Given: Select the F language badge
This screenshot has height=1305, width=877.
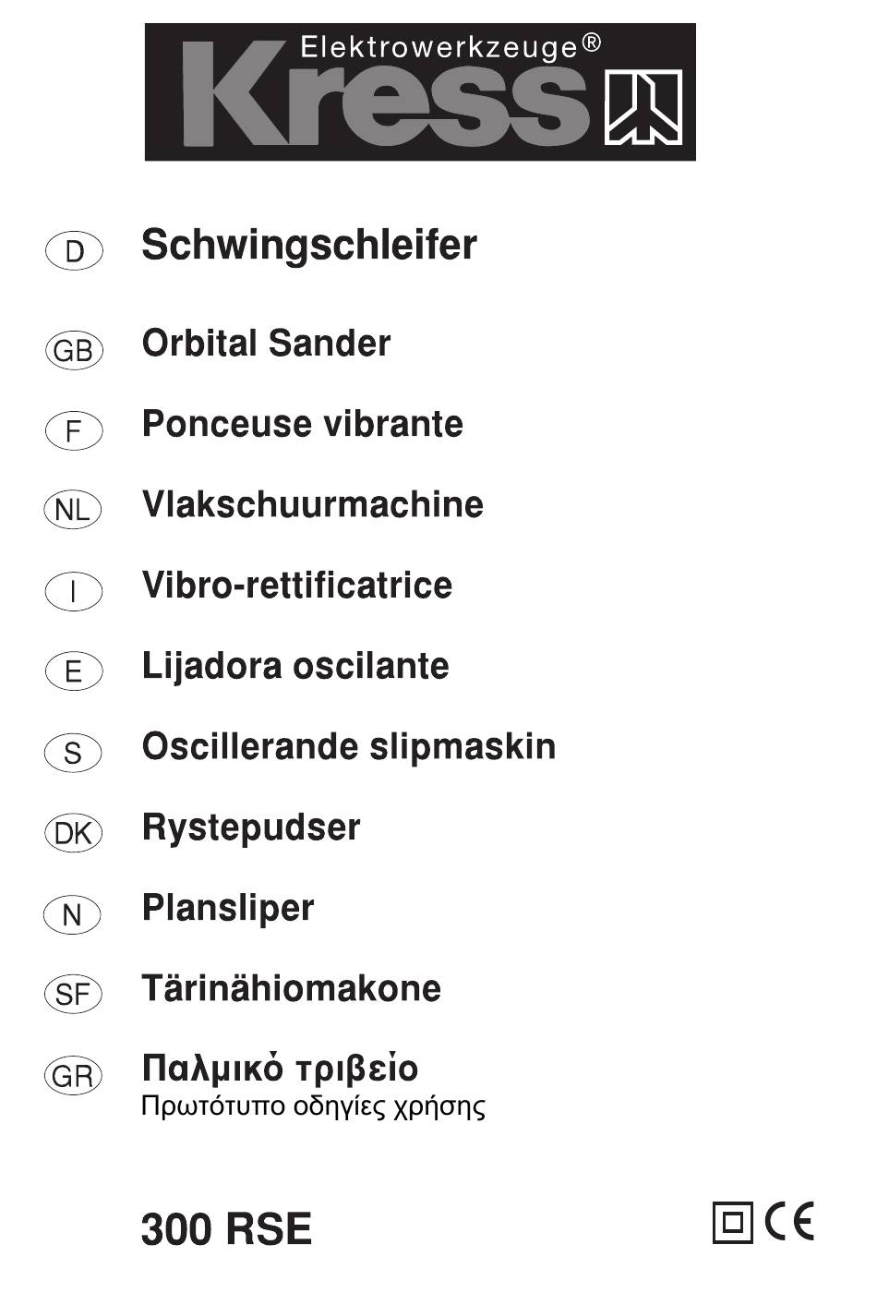Looking at the screenshot, I should [74, 430].
